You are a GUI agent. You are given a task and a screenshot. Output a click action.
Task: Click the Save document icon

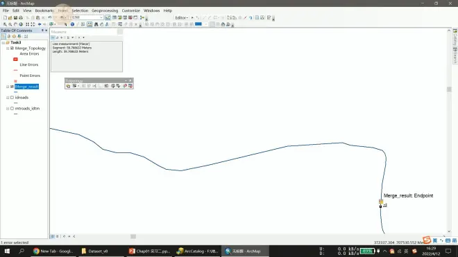[15, 17]
